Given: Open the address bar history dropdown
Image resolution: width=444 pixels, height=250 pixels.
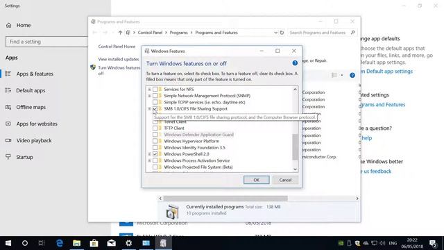Looking at the screenshot, I should coord(275,33).
